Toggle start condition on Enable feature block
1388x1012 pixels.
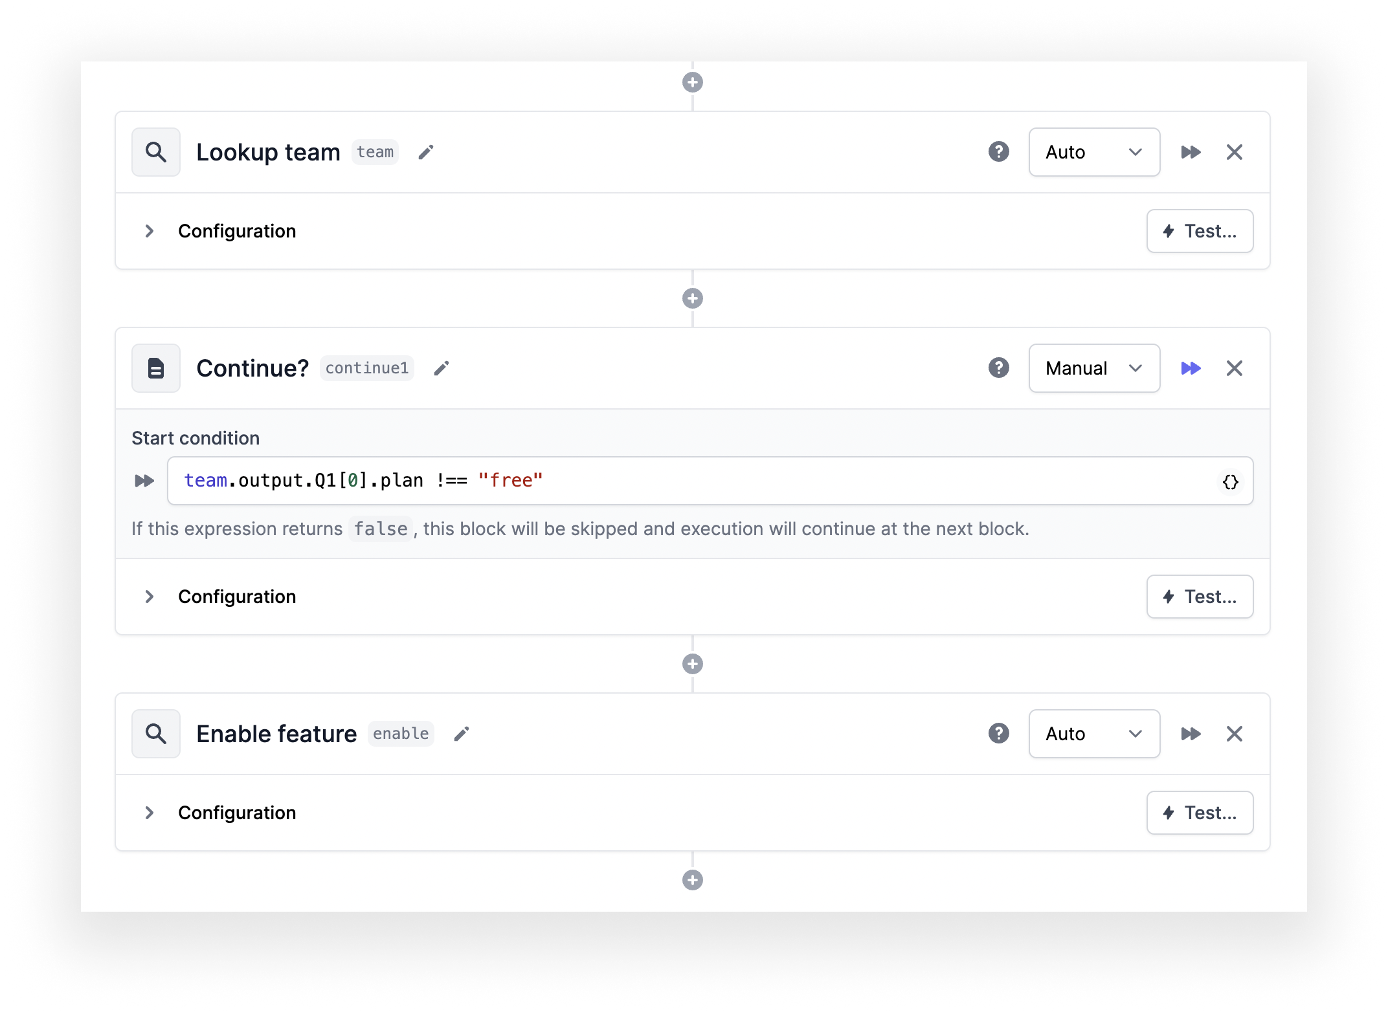point(1191,734)
